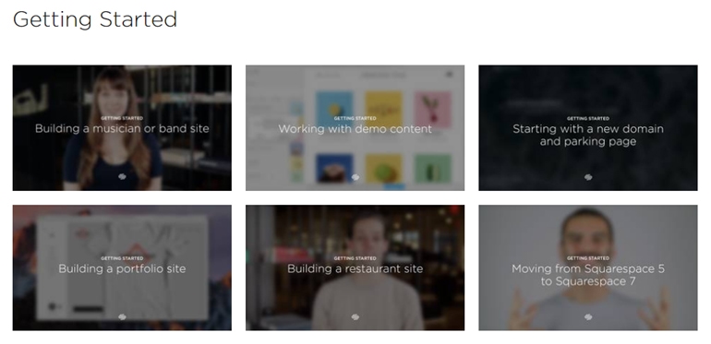
Task: Click the 'Building a musician or band site' title
Action: [122, 128]
